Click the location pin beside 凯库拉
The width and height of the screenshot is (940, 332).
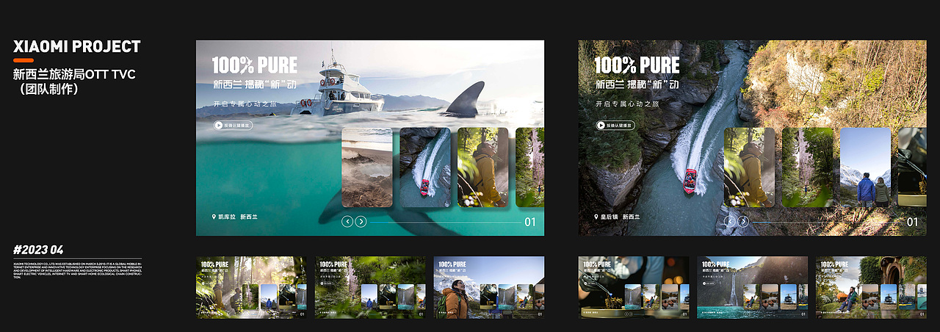click(214, 217)
